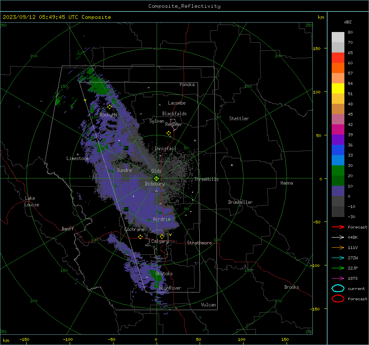Image resolution: width=369 pixels, height=345 pixels.
Task: Click the RockyMH label
Action: coord(108,115)
